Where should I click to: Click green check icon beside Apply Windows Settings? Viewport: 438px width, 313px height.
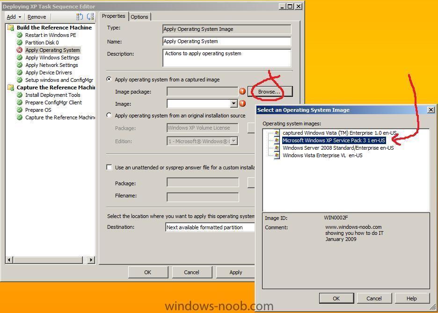[20, 58]
